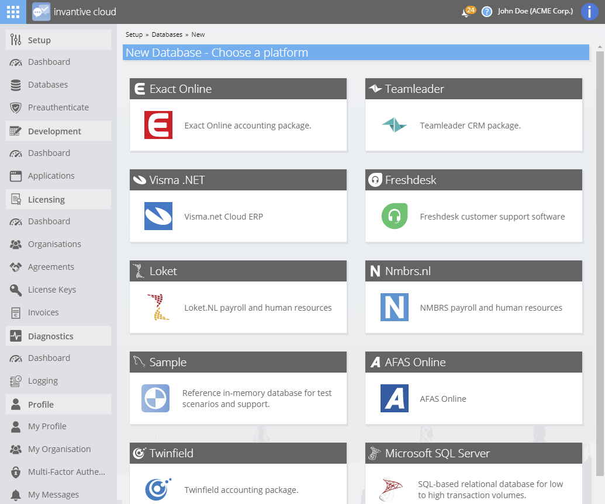The height and width of the screenshot is (504, 605).
Task: Open the app grid in the top-left corner
Action: (x=12, y=12)
